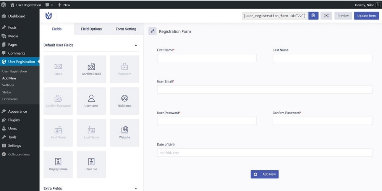Toggle fullscreen form builder mode
Viewport: 382px width, 191px height.
coord(326,16)
